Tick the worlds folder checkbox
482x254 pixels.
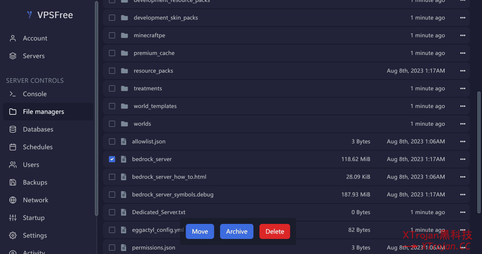[x=112, y=124]
